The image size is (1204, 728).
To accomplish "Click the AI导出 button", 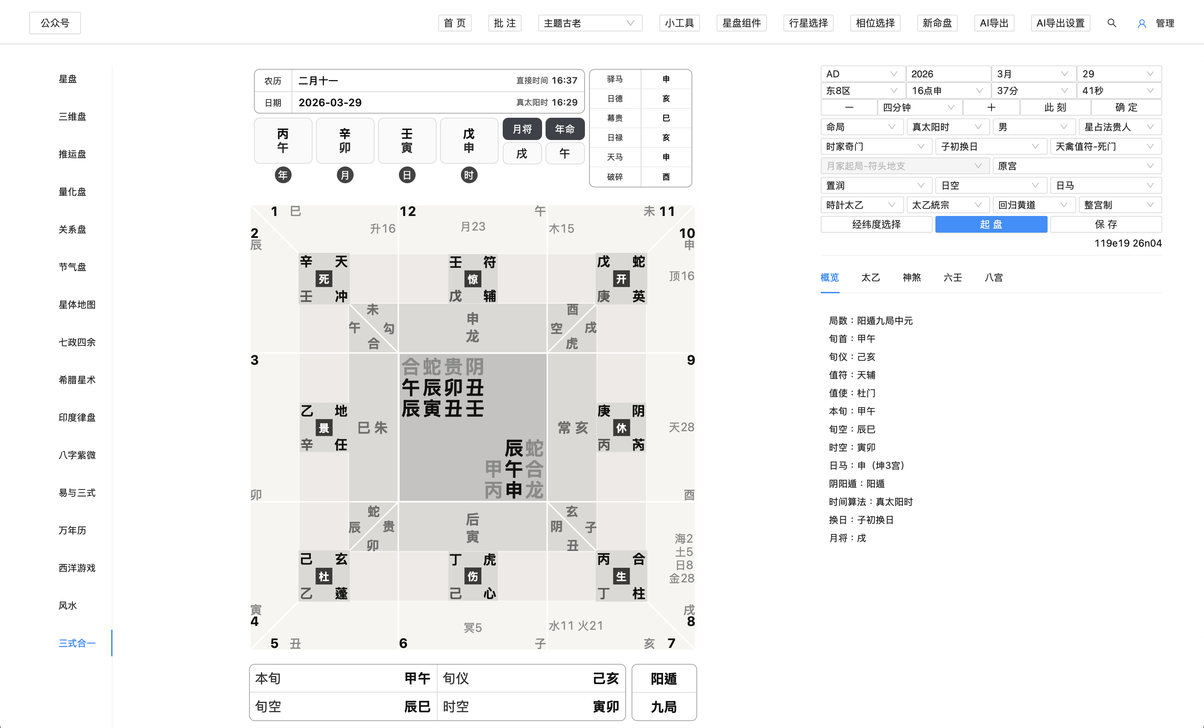I will tap(994, 23).
